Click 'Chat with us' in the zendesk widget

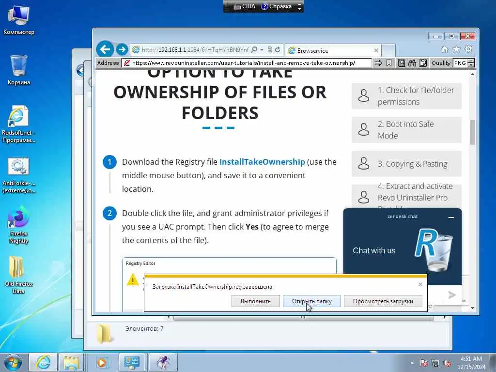click(374, 250)
